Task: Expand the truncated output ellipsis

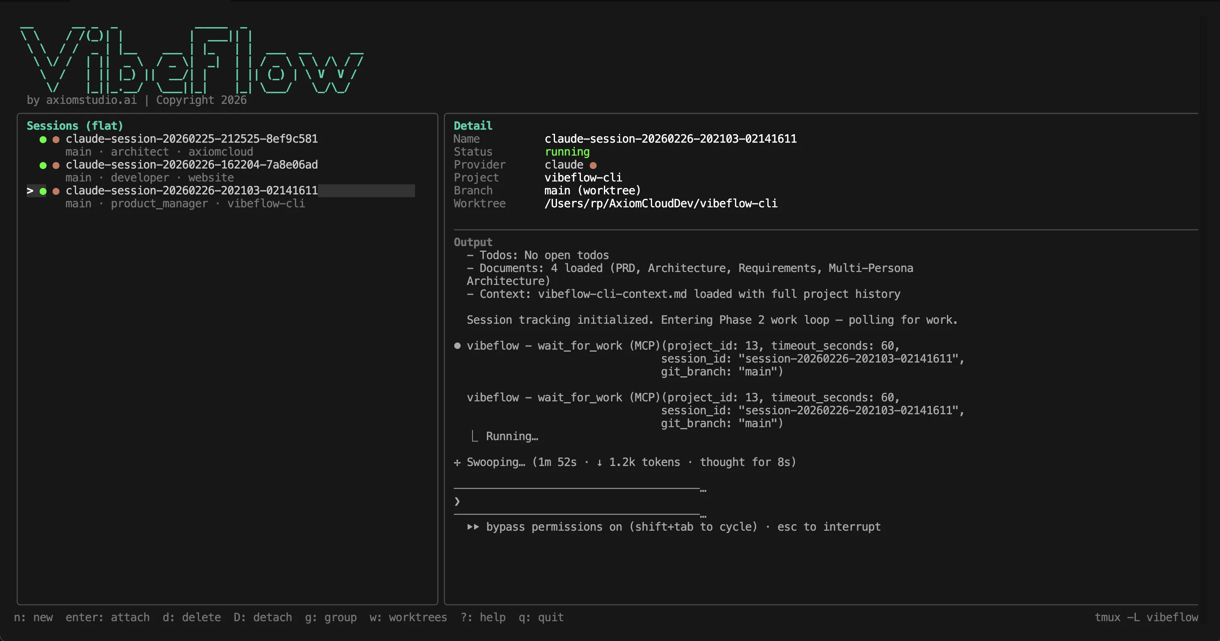Action: click(704, 491)
